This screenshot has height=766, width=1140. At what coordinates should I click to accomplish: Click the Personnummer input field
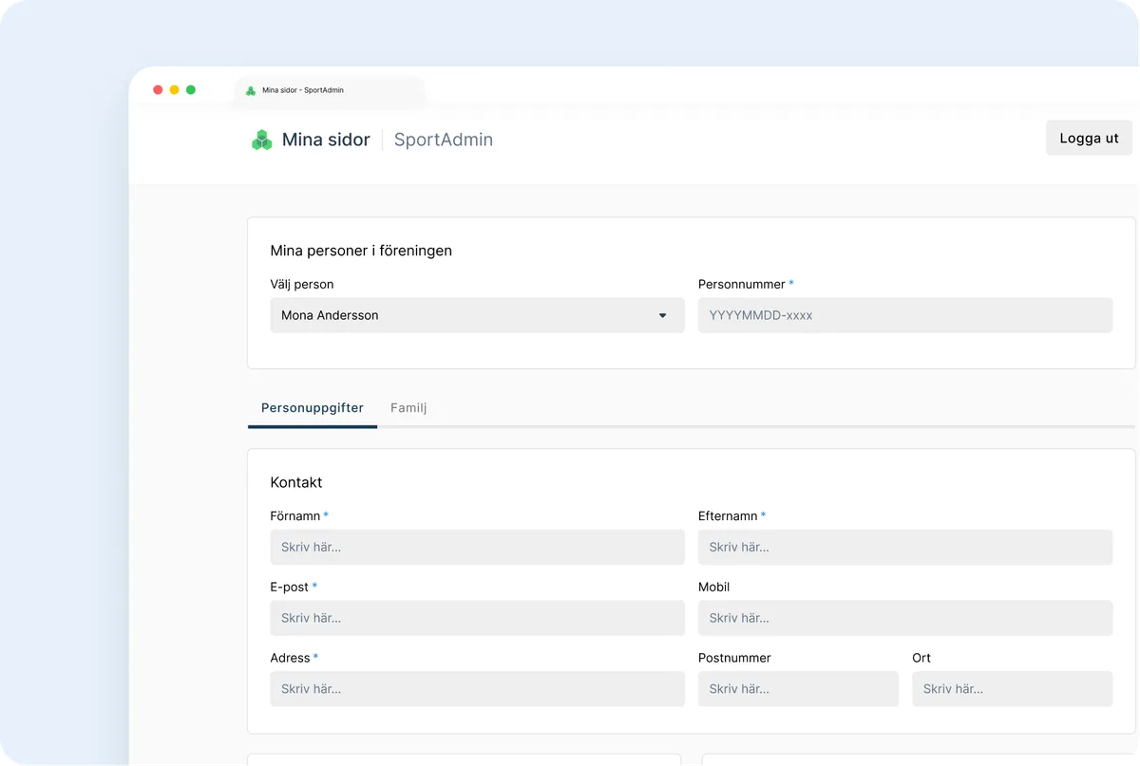tap(905, 315)
